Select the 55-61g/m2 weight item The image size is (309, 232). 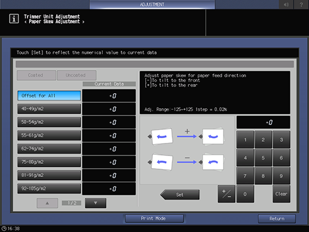49,135
